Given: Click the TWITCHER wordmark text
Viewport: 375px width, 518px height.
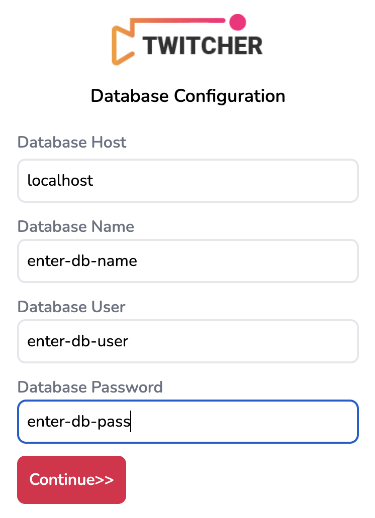Looking at the screenshot, I should pyautogui.click(x=202, y=45).
